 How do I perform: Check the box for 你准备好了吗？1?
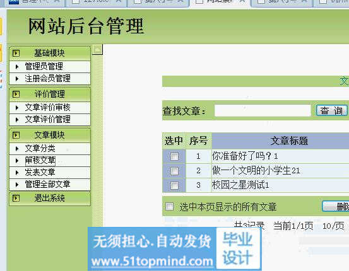tap(174, 156)
